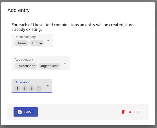Expand the Occupation dropdown arrow
The width and height of the screenshot is (157, 128).
[x=48, y=86]
